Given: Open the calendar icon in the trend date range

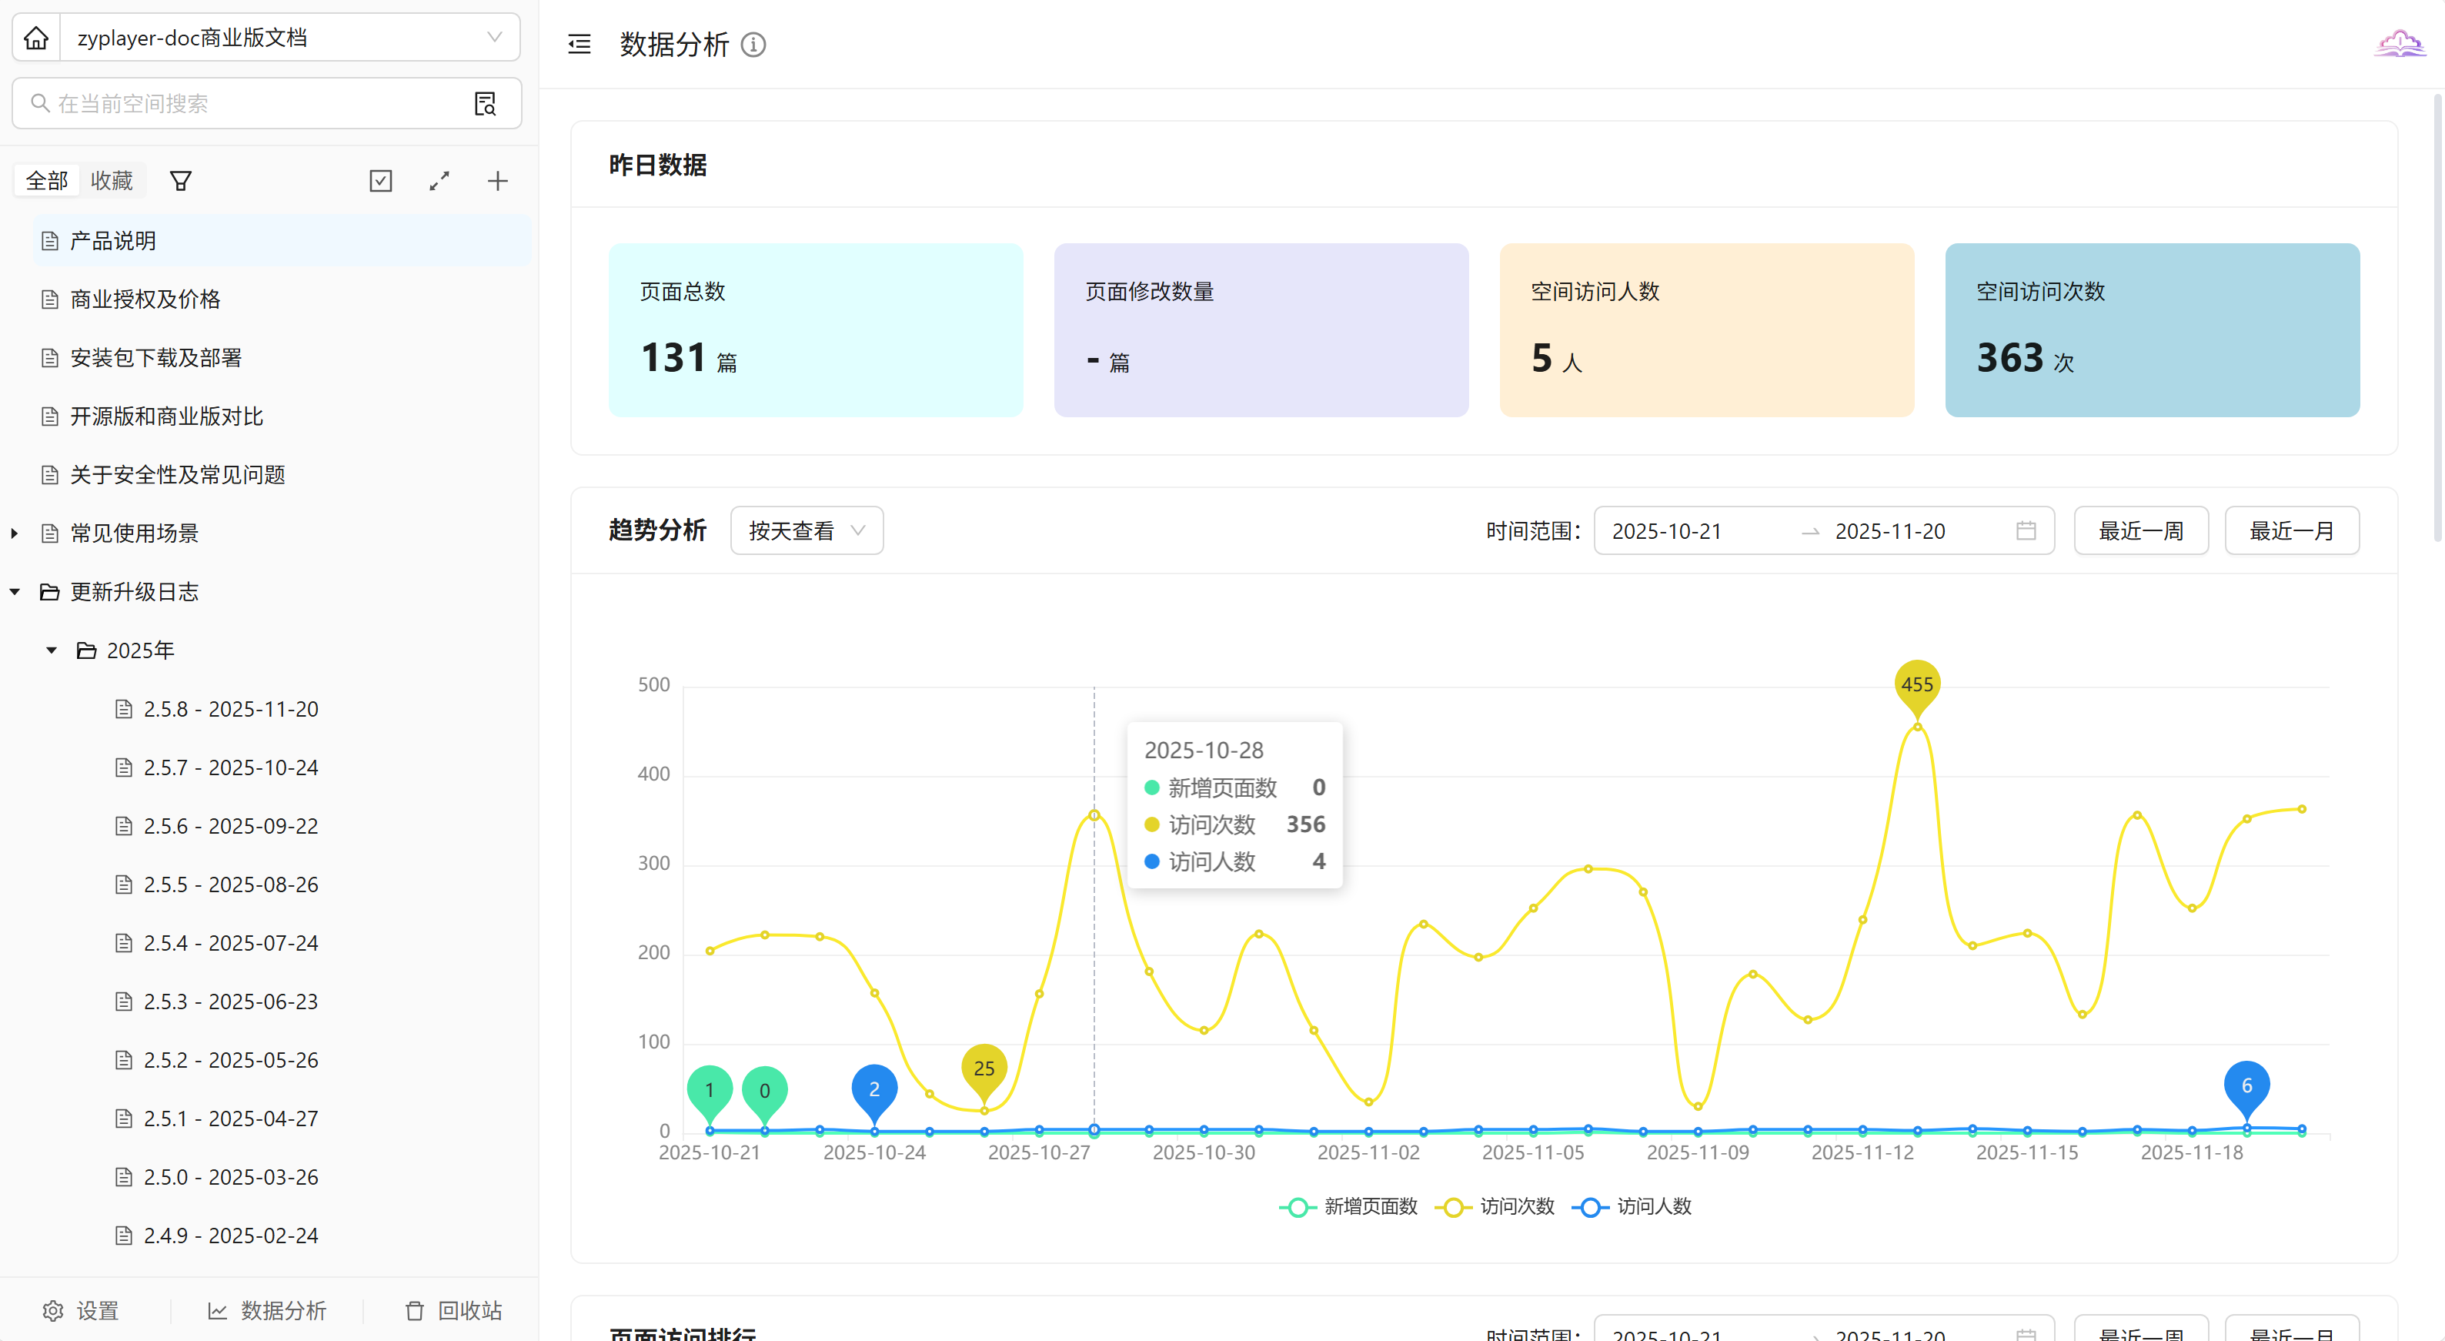Looking at the screenshot, I should point(2026,531).
